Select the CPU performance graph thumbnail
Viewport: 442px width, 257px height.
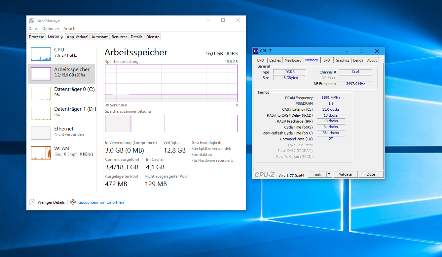[x=41, y=54]
